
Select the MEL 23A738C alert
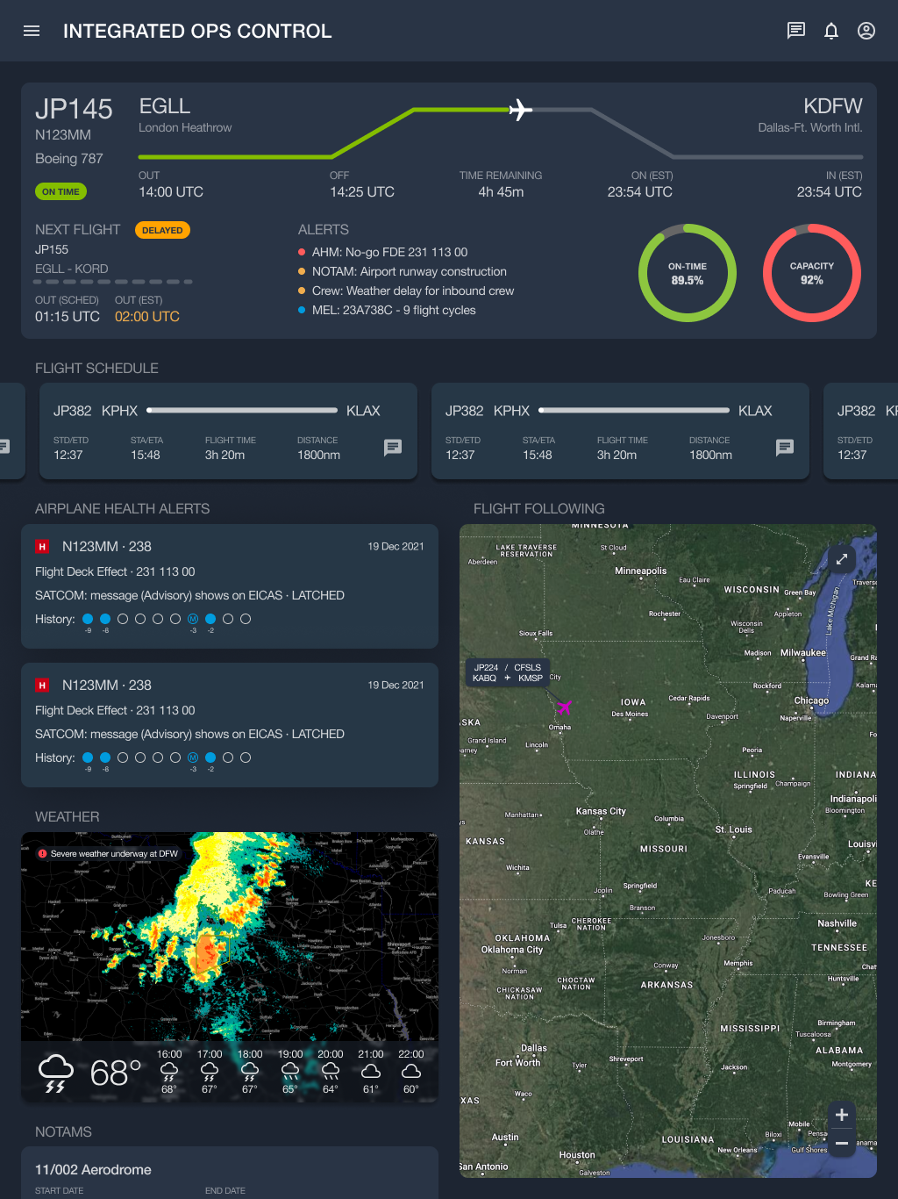click(387, 310)
